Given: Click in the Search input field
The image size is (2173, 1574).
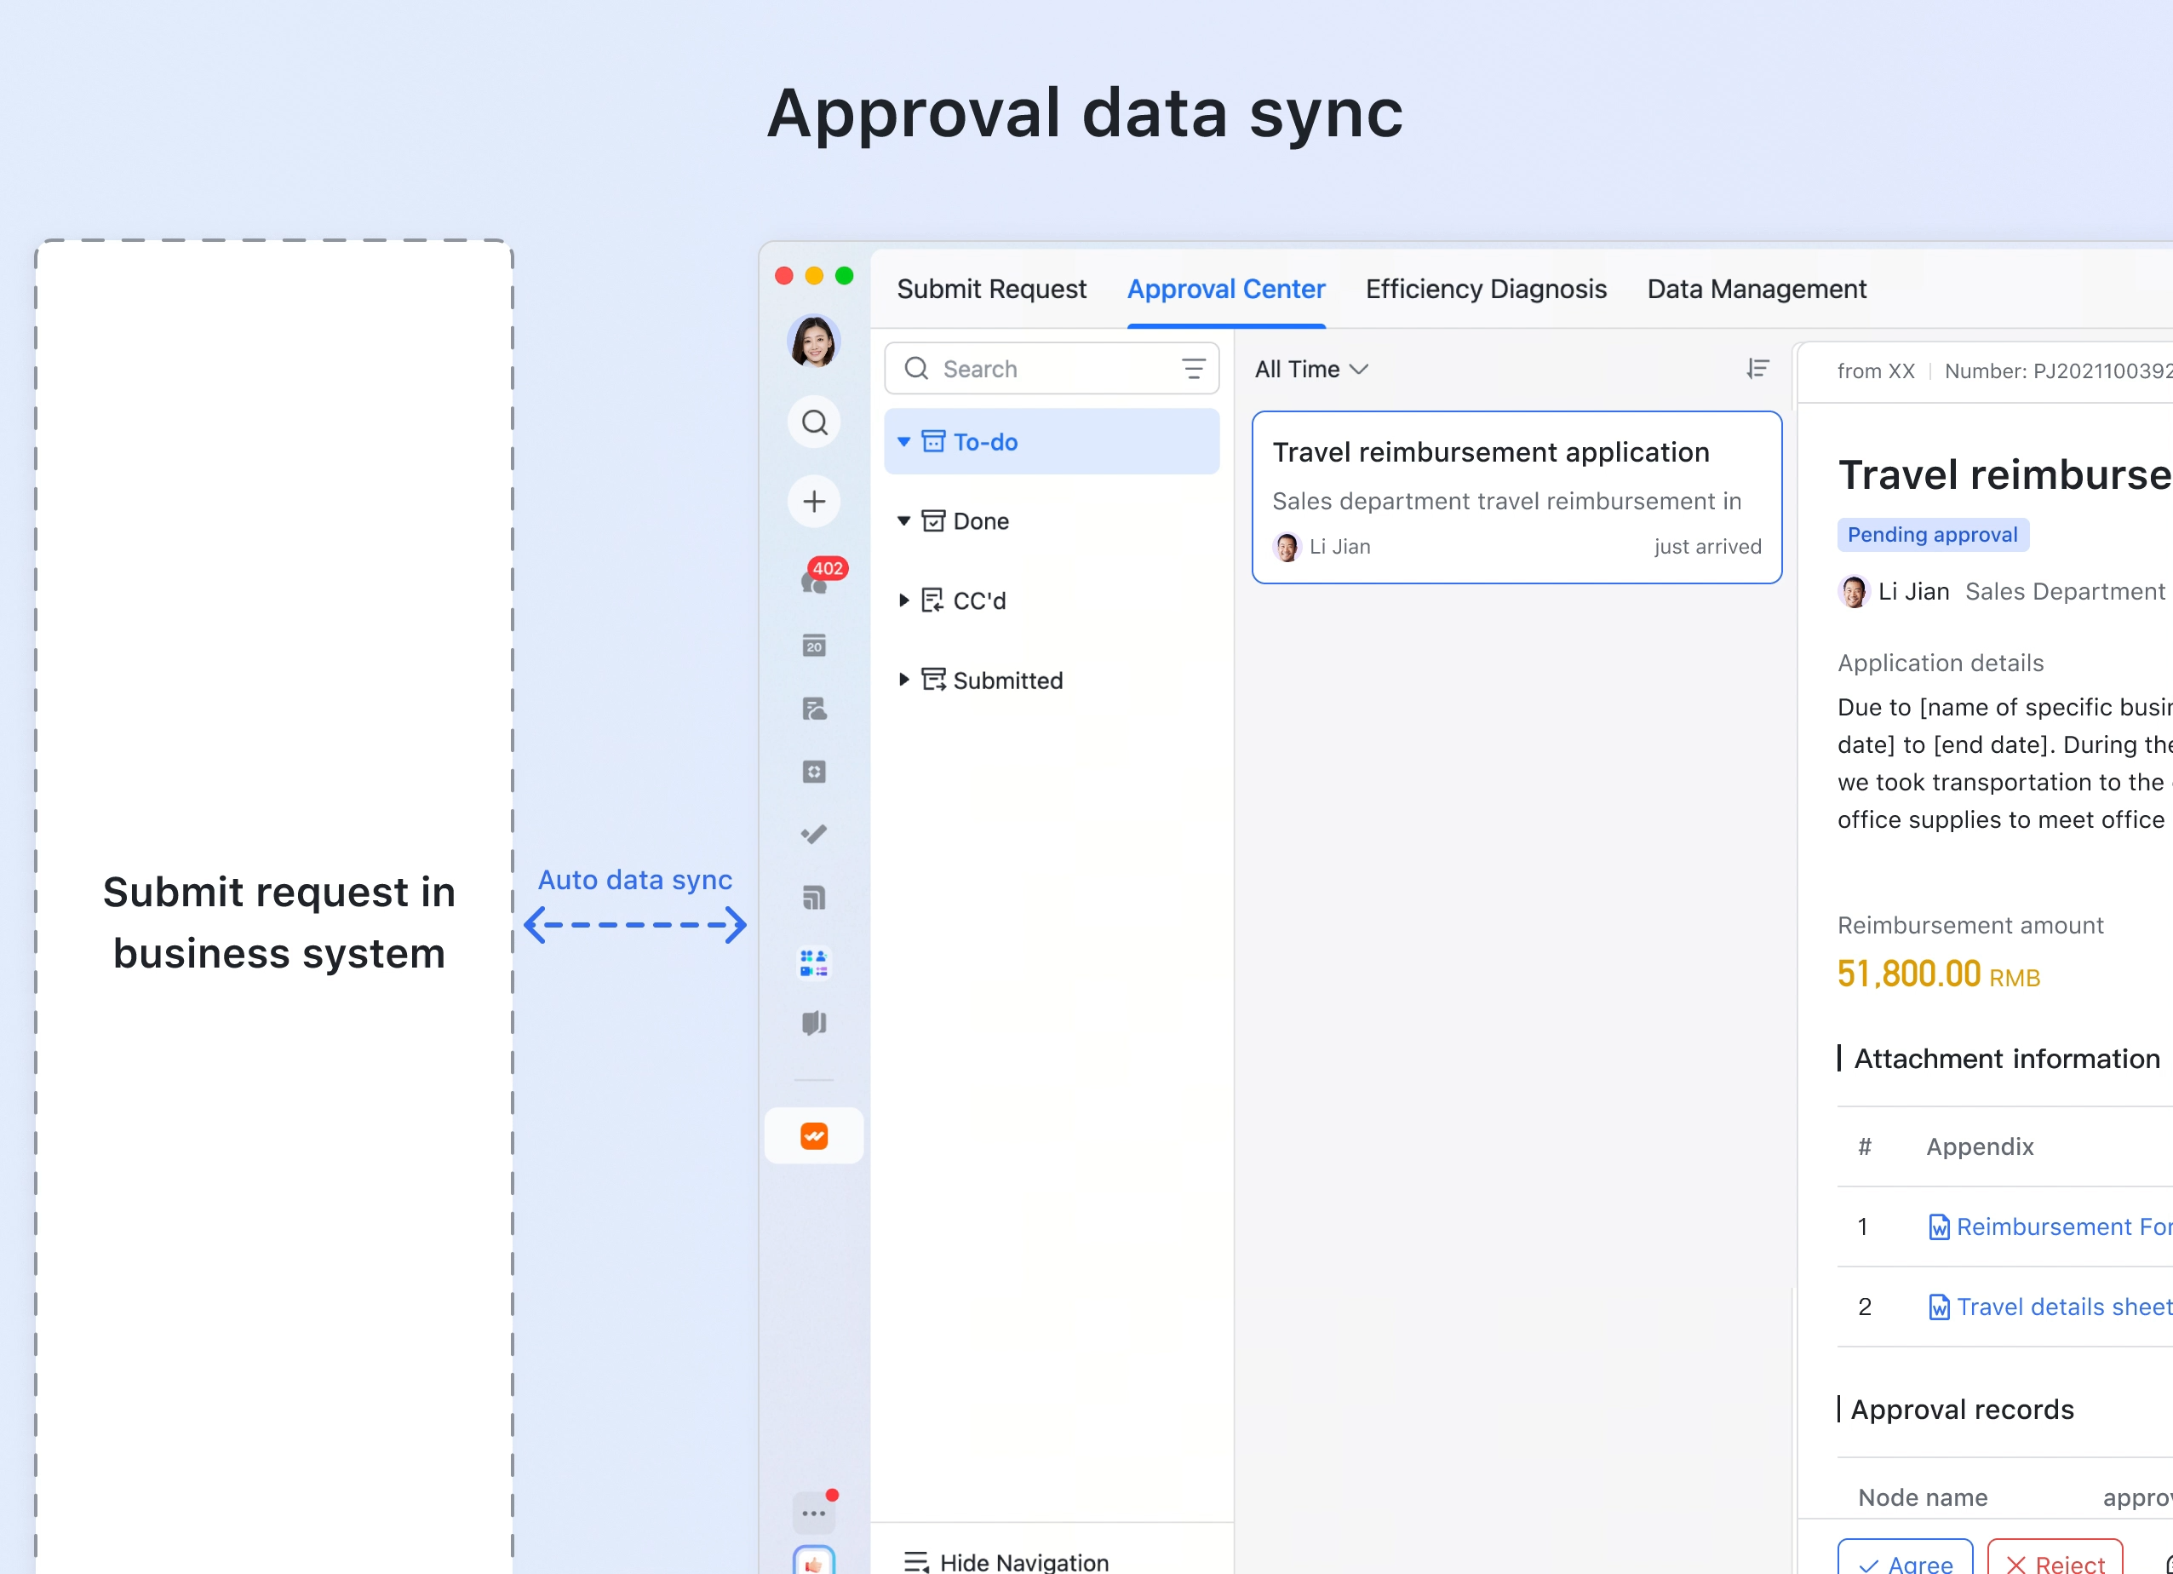Looking at the screenshot, I should coord(1054,369).
